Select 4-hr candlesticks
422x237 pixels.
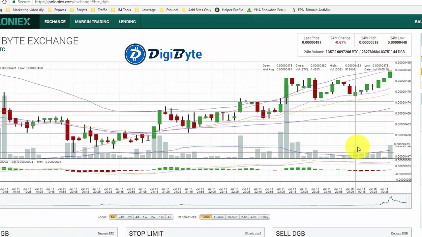pos(253,217)
